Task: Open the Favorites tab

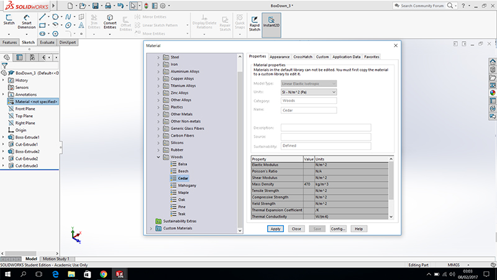Action: (x=372, y=57)
